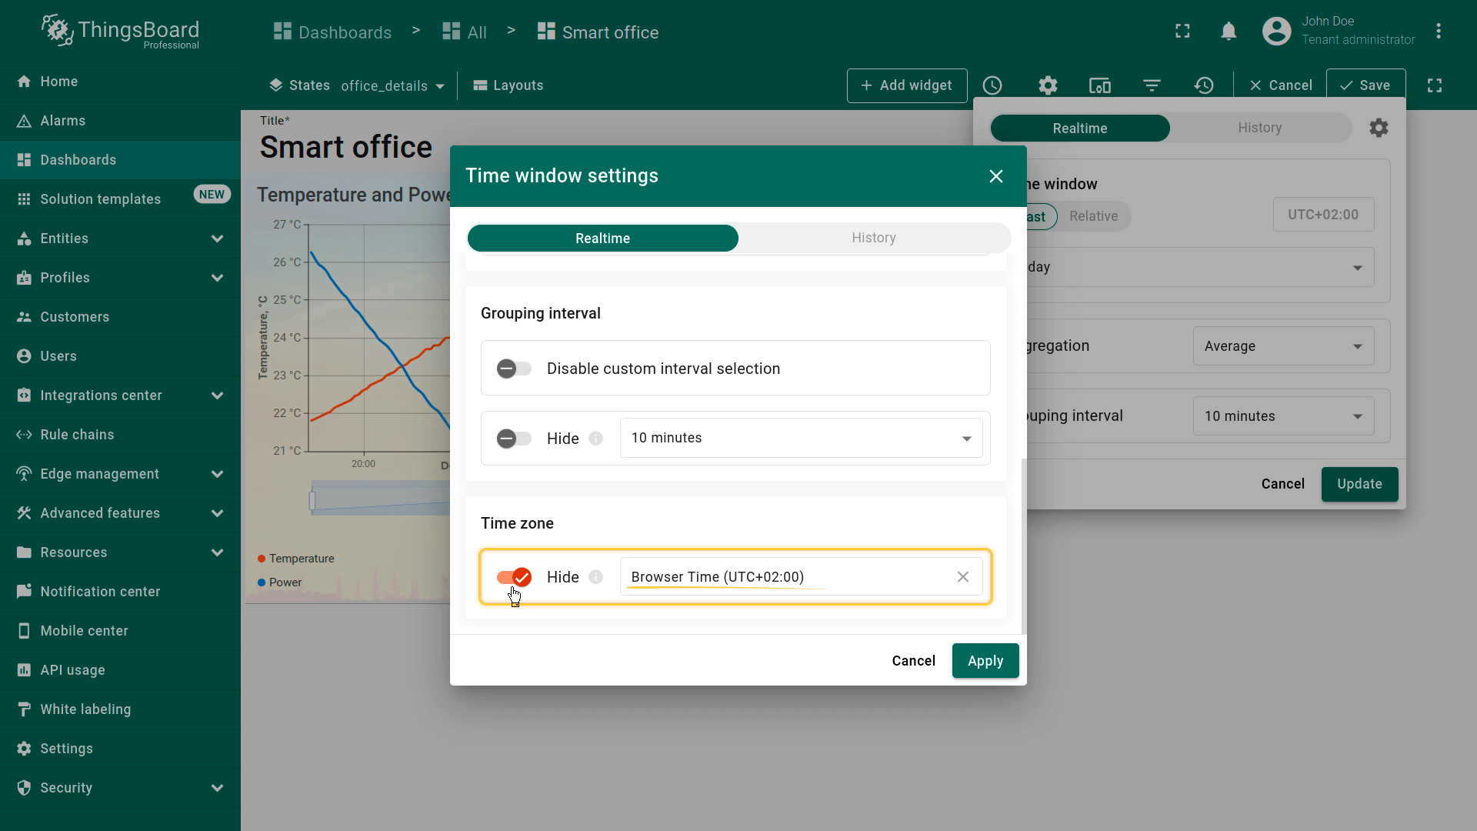Click the time window clock icon

992,85
